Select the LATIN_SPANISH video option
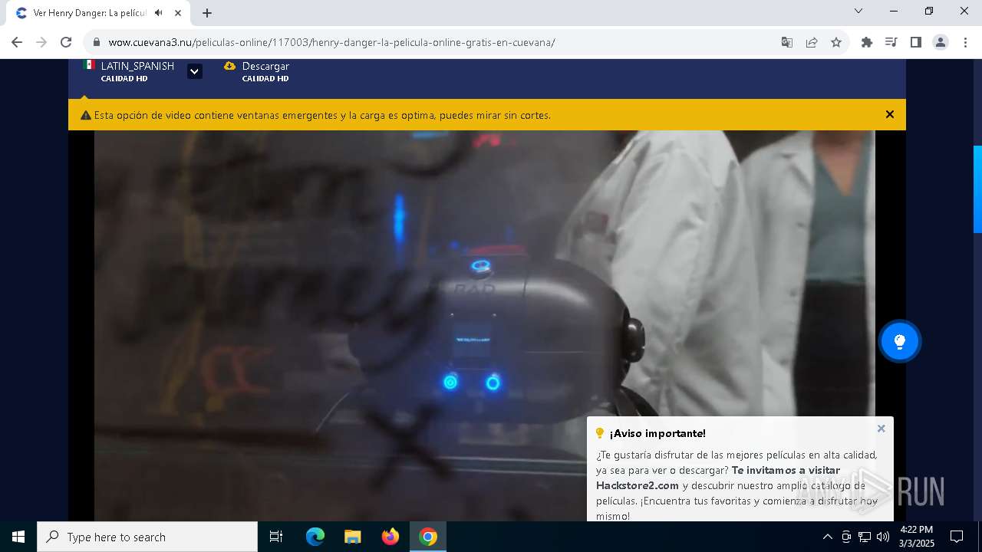Screen dimensions: 982x552 129,71
